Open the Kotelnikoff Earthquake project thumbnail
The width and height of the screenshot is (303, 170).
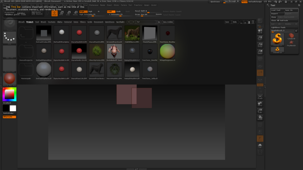click(114, 53)
